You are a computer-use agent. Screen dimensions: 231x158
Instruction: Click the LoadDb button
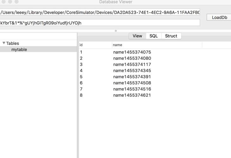point(219,17)
